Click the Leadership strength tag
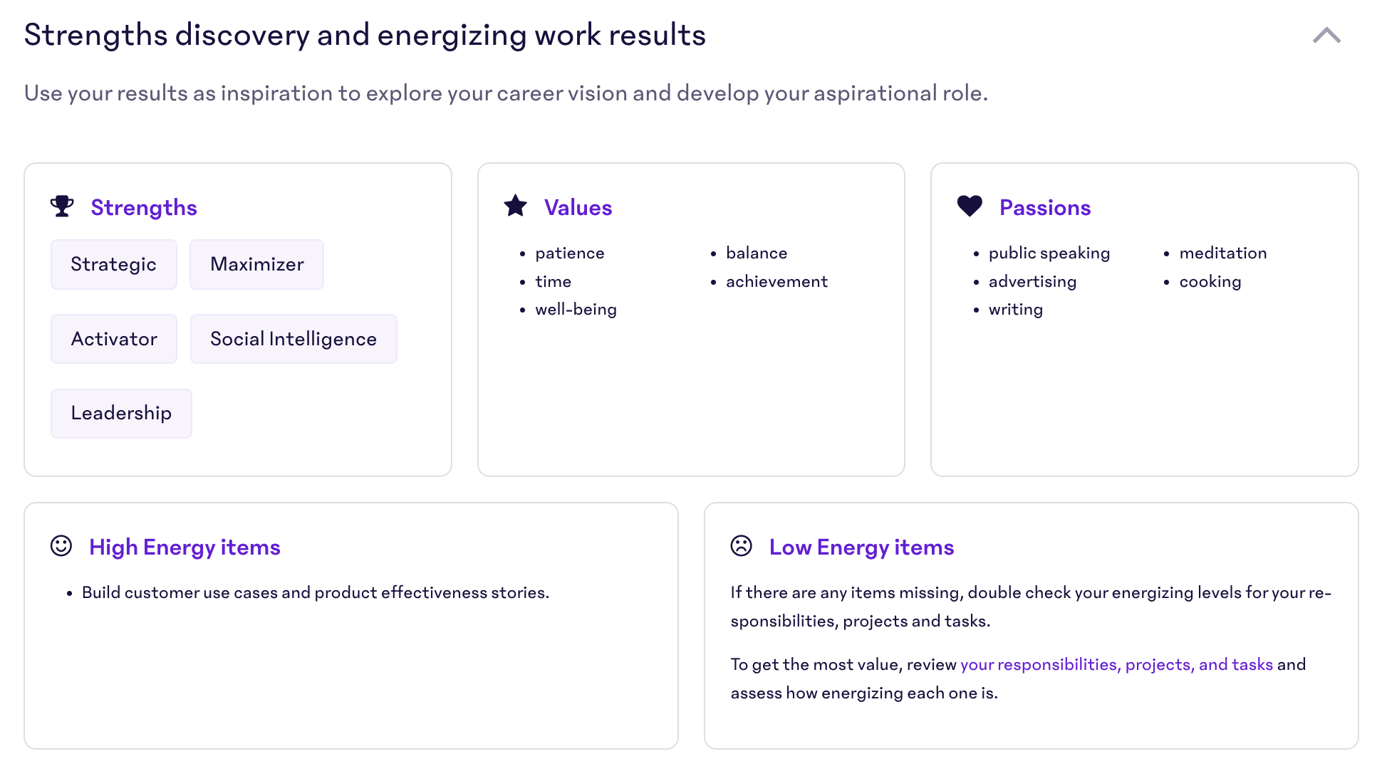The image size is (1382, 776). [120, 411]
